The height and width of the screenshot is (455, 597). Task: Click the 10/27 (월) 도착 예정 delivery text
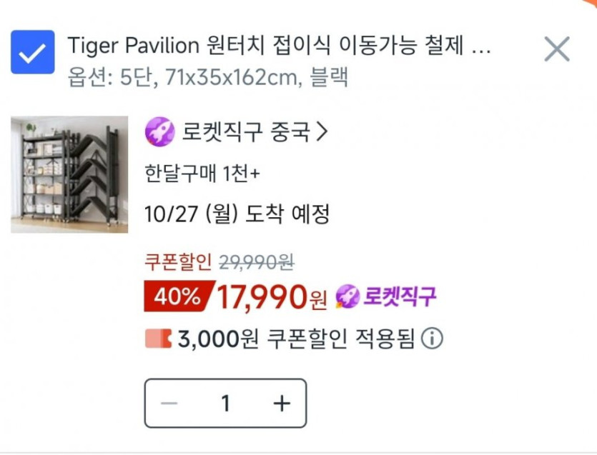[237, 214]
